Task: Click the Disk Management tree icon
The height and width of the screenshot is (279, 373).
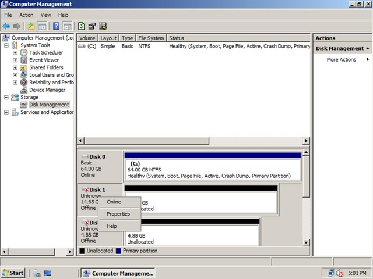Action: coord(23,105)
